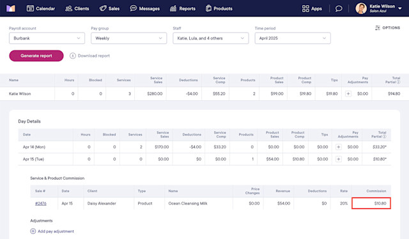409x239 pixels.
Task: Click Total Partial info icon in summary header
Action: pos(398,82)
